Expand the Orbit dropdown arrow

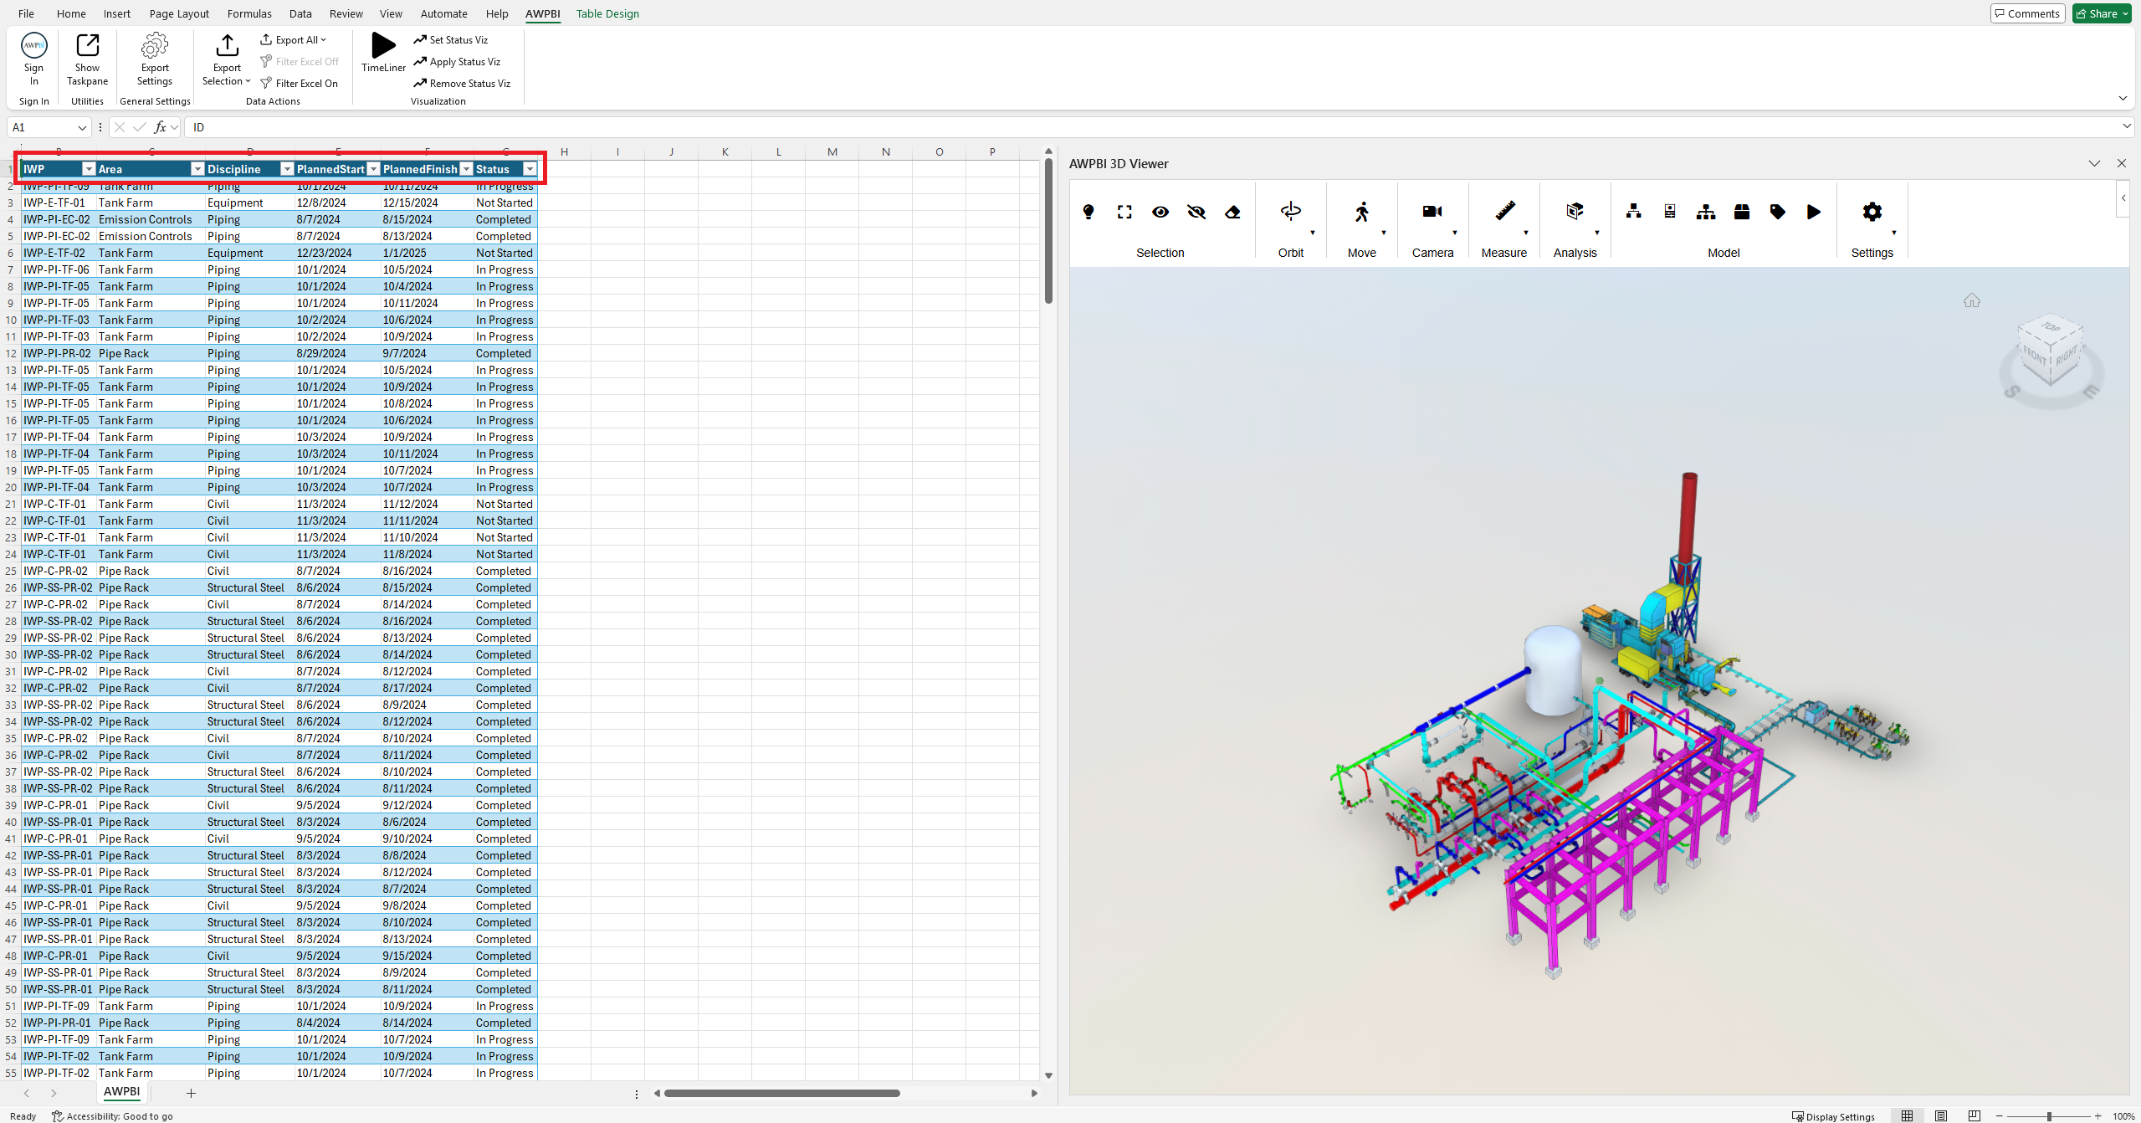pos(1313,233)
